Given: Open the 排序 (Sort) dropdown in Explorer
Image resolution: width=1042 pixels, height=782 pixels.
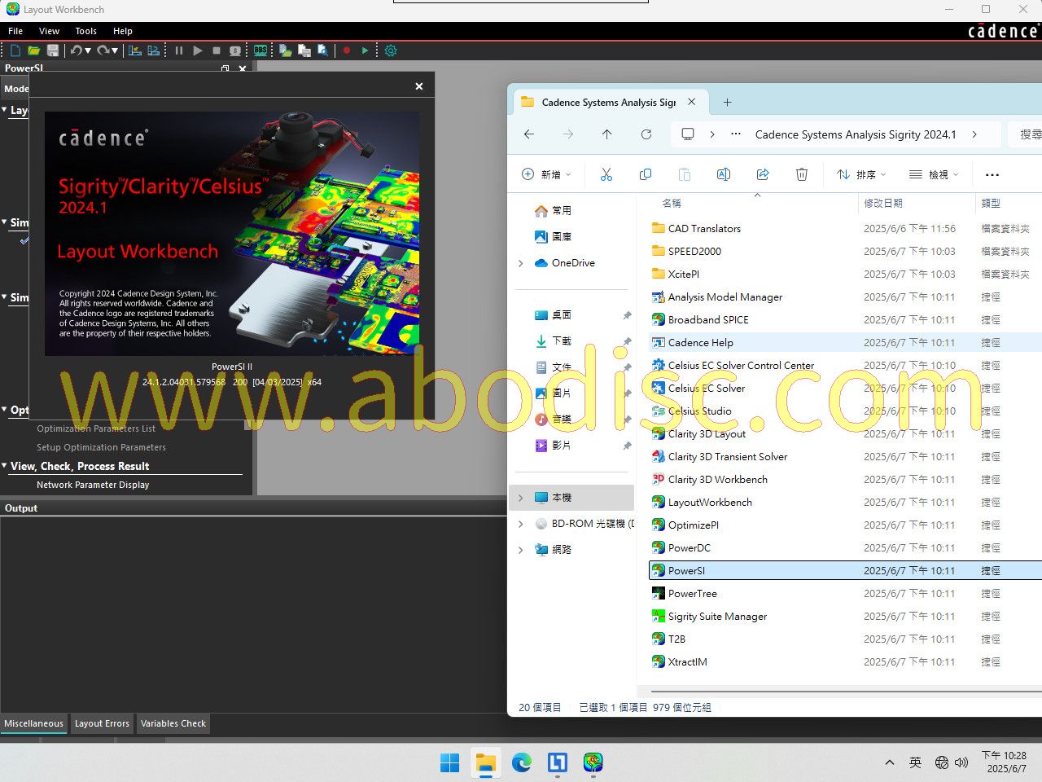Looking at the screenshot, I should pos(861,174).
